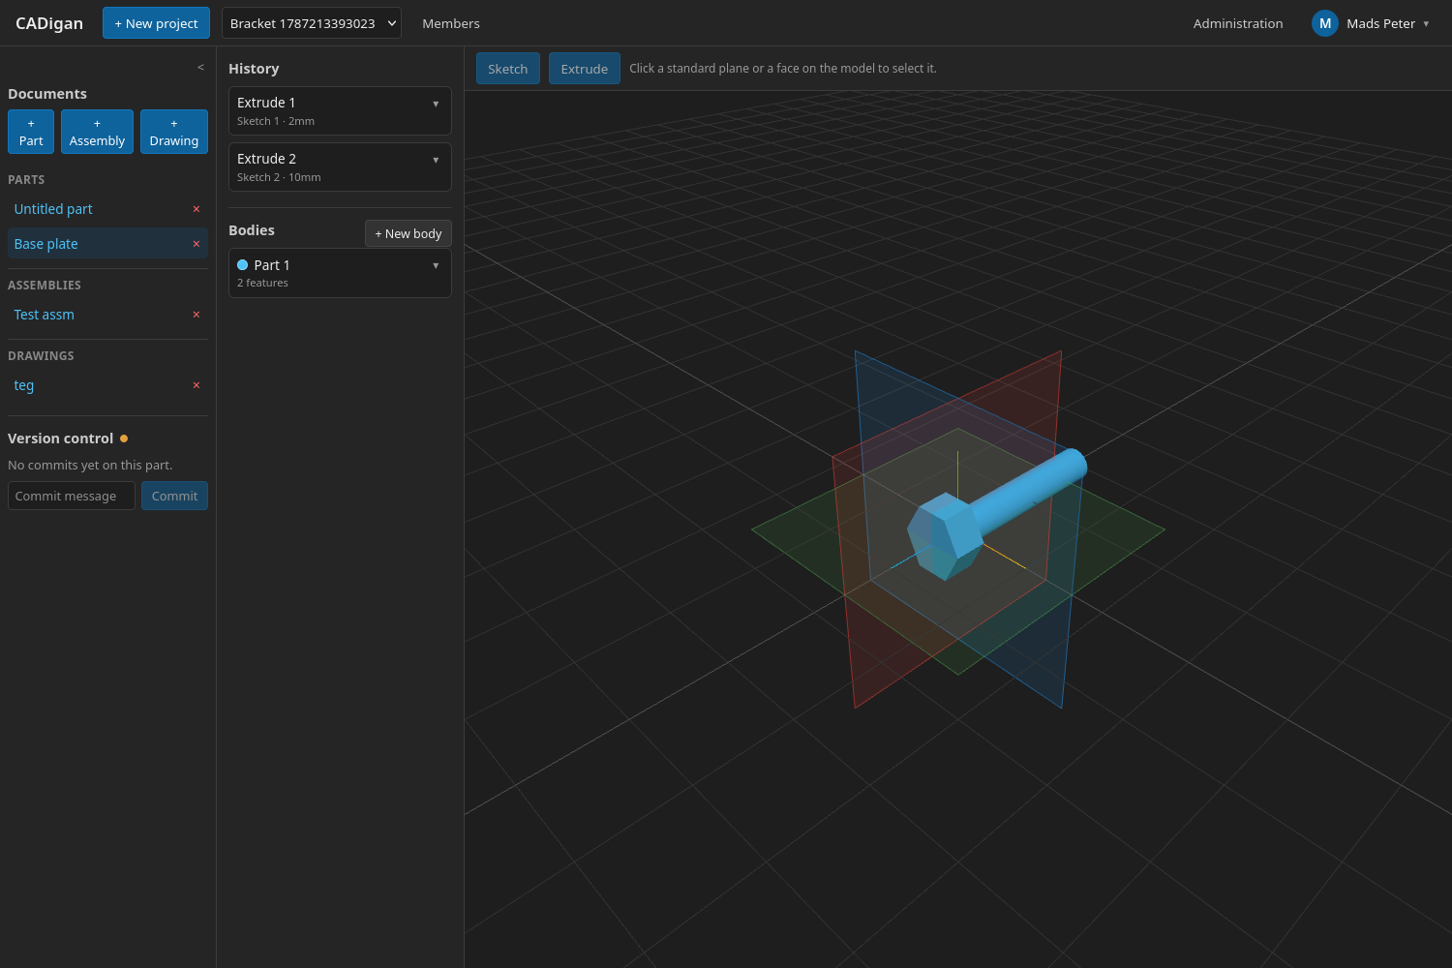Activate the Sketch tool
Image resolution: width=1452 pixels, height=968 pixels.
tap(508, 69)
